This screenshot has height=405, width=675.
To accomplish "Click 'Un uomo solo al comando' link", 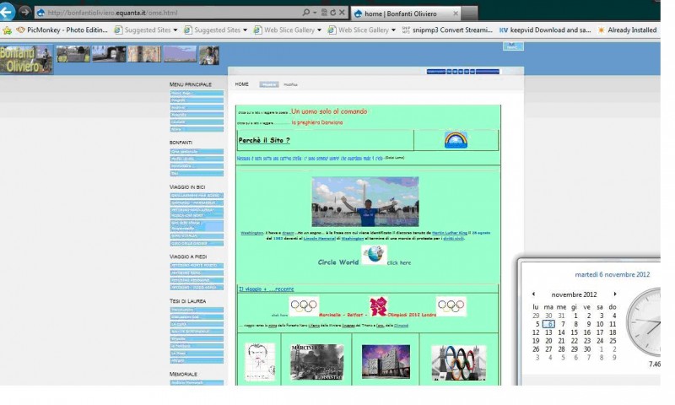I will [329, 111].
